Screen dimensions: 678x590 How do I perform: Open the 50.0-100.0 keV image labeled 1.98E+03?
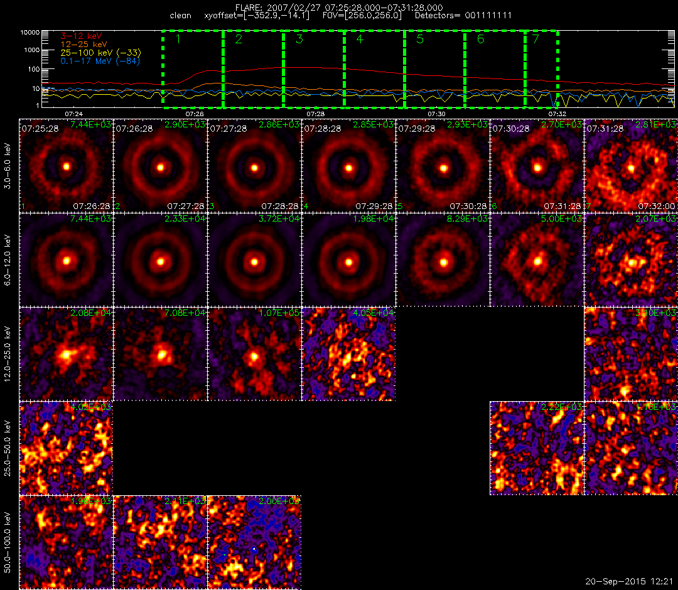click(x=66, y=542)
